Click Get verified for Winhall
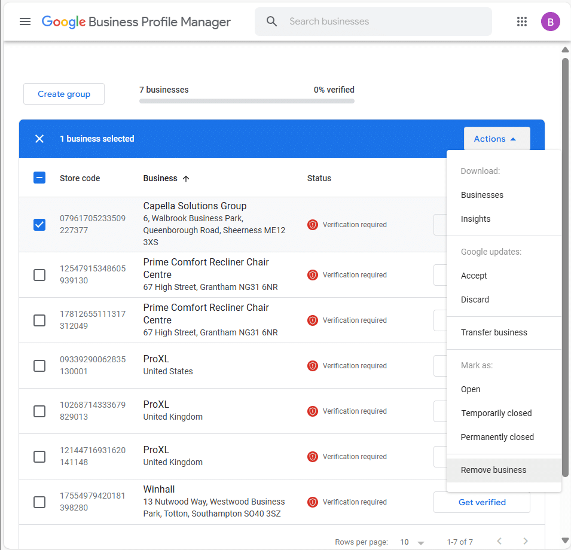This screenshot has height=550, width=571. coord(481,502)
